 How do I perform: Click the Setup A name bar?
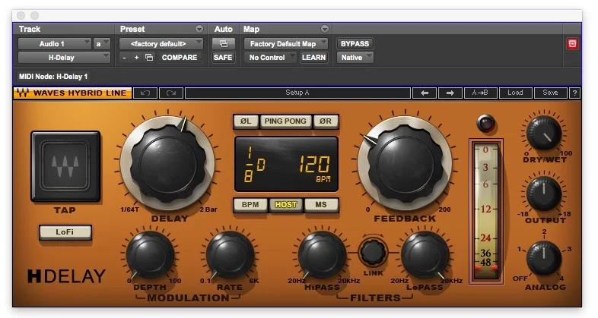(297, 93)
